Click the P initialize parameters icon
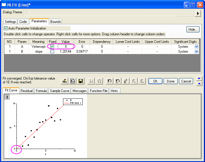Image resolution: width=205 pixels, height=162 pixels. coord(110,81)
